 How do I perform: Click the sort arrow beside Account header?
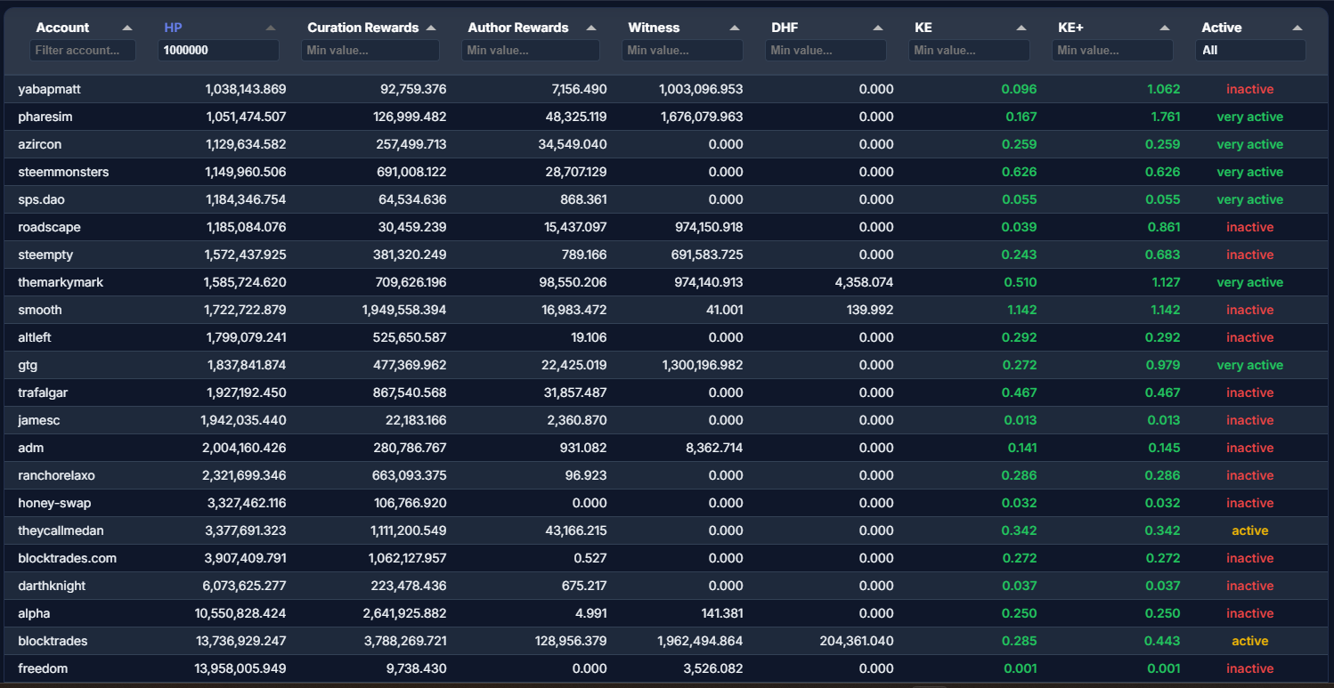(127, 28)
